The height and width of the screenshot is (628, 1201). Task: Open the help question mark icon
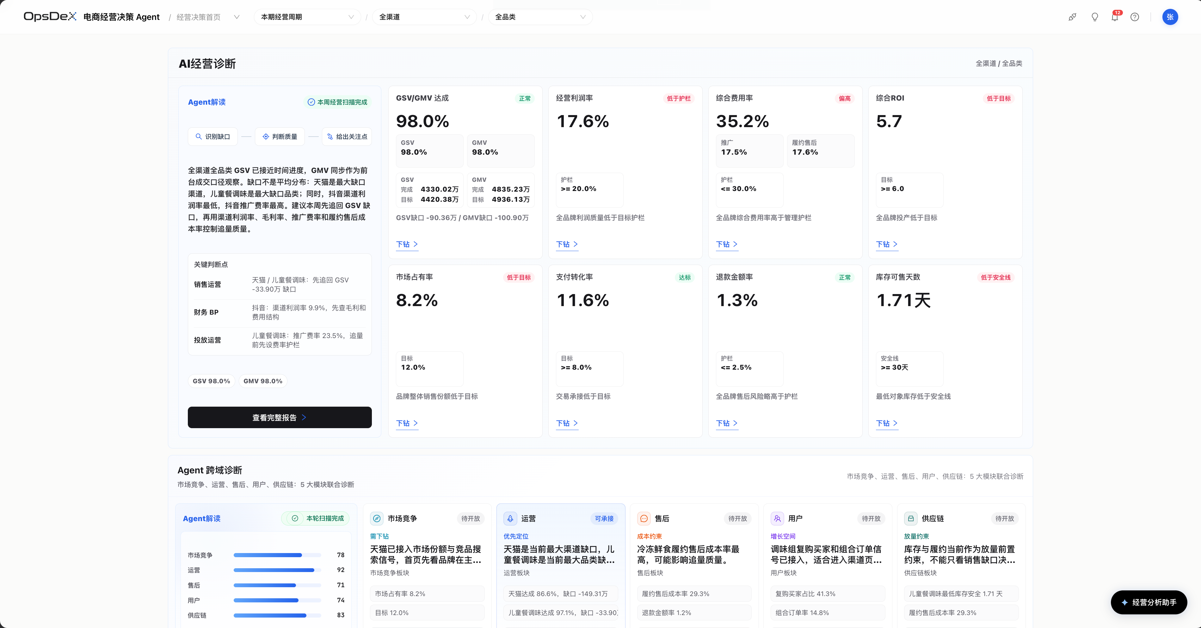1135,17
